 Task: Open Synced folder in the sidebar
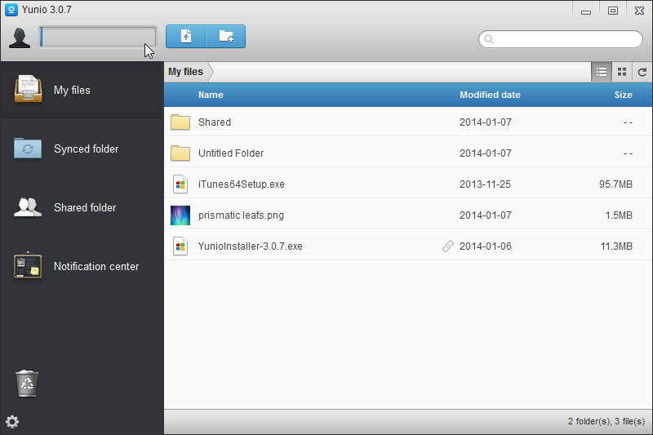[x=82, y=149]
